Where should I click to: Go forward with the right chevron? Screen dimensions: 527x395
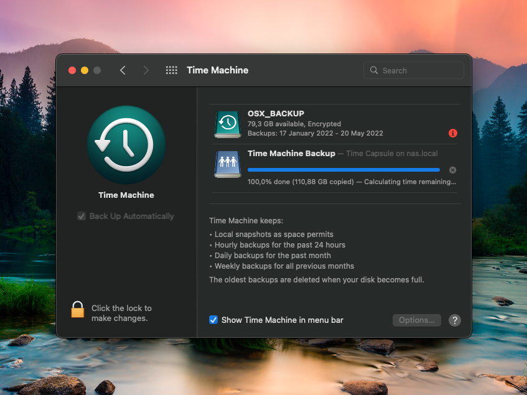click(146, 70)
